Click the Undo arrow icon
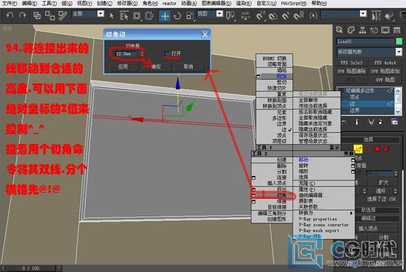Viewport: 406px width, 272px height. click(x=10, y=16)
